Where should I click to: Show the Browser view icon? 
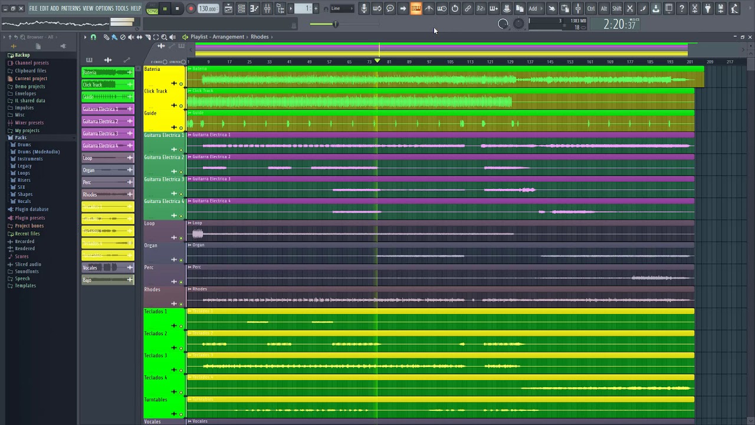280,8
